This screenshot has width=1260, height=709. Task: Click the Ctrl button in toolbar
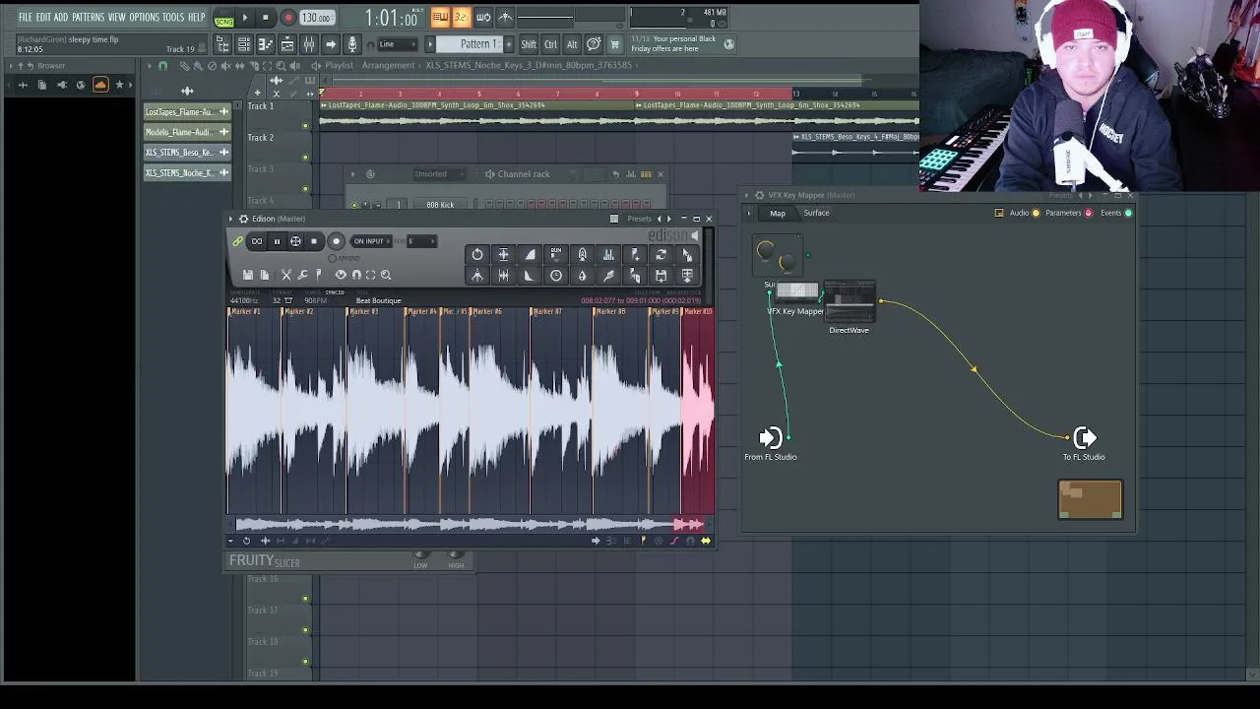[x=550, y=44]
